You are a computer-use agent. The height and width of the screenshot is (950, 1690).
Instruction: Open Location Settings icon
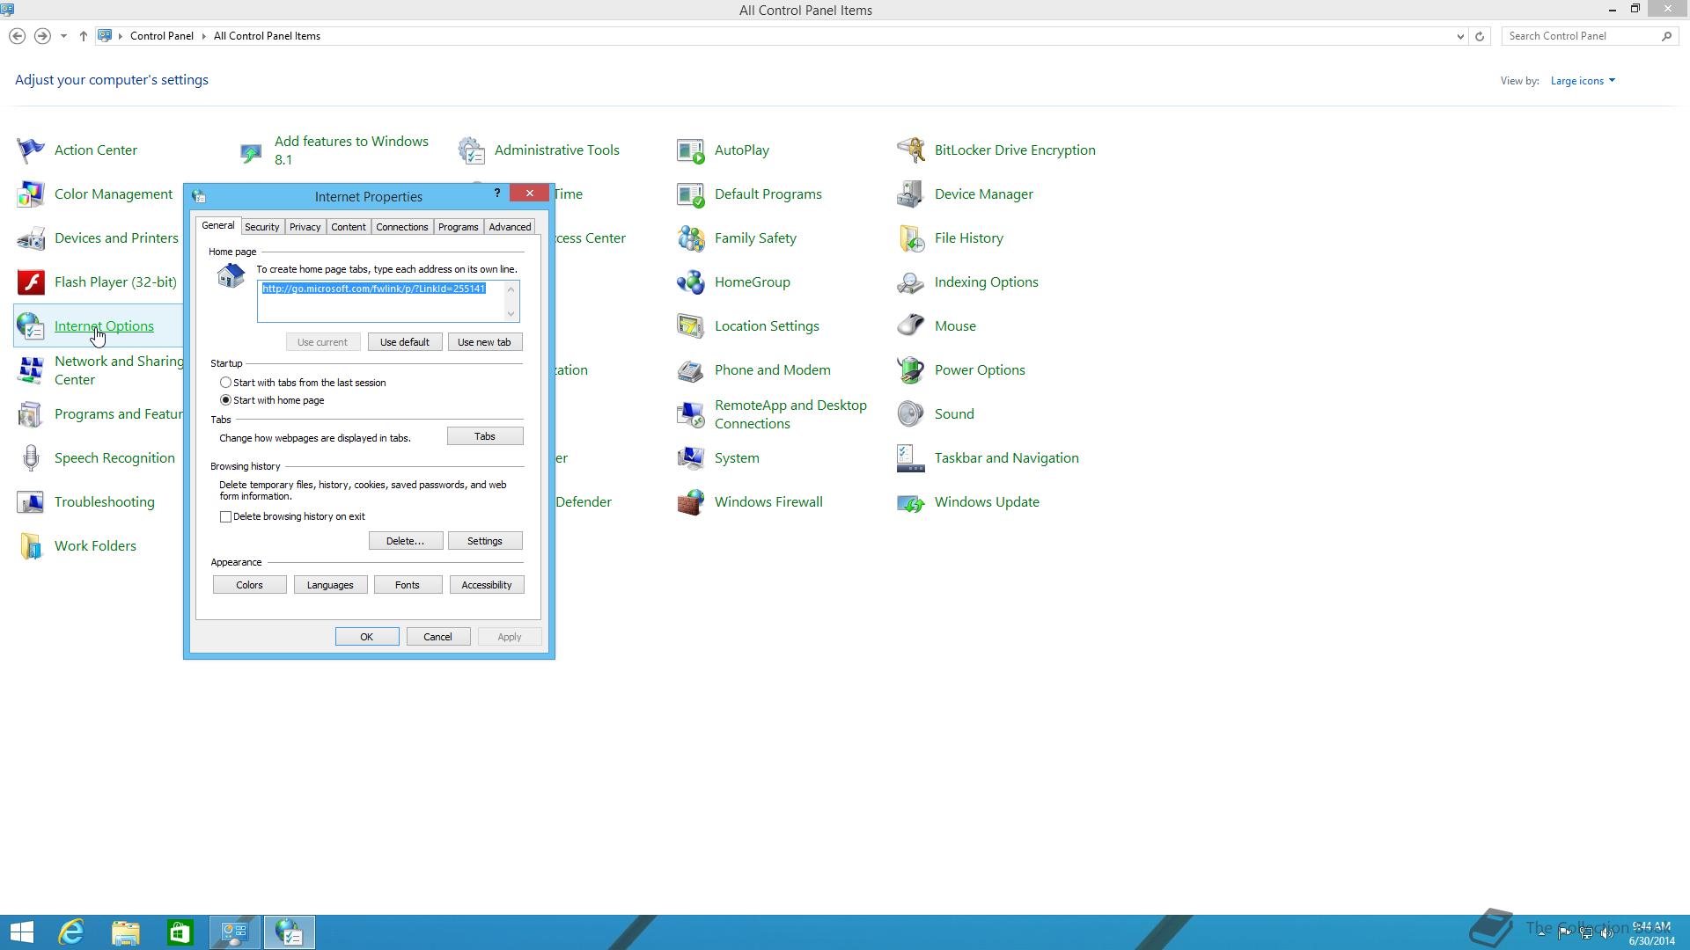(691, 326)
